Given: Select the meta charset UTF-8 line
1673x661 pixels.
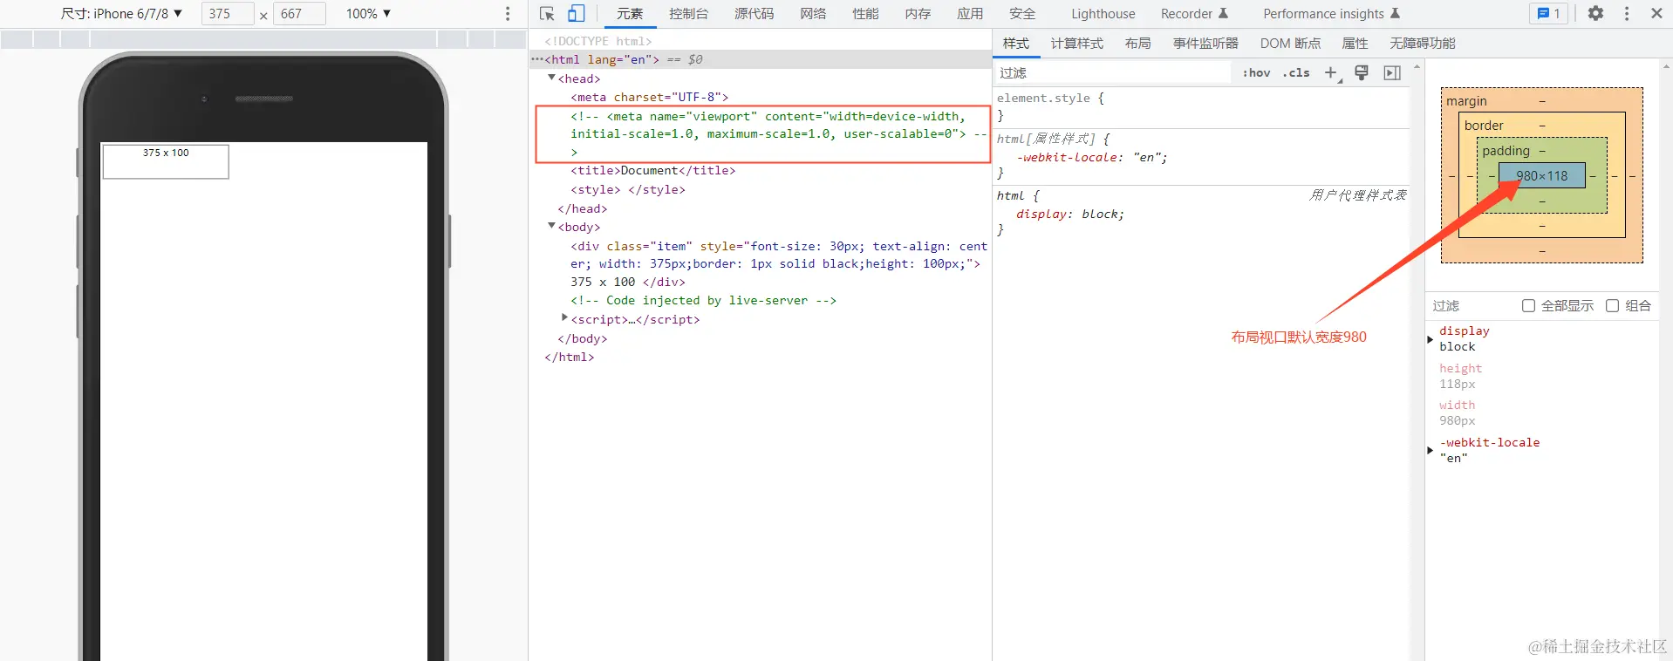Looking at the screenshot, I should click(649, 97).
